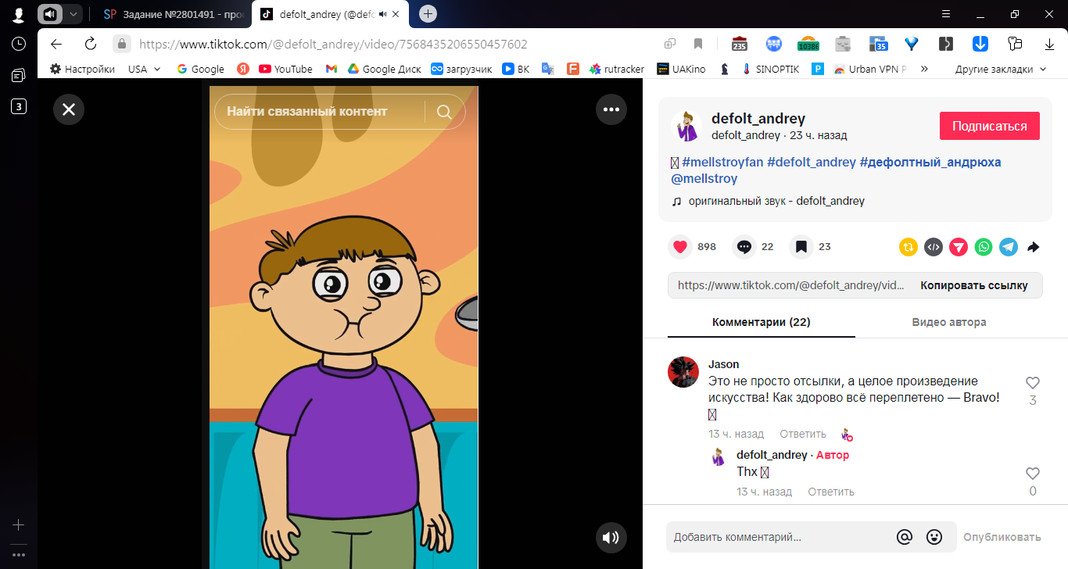
Task: Open comments via the speech bubble icon
Action: point(744,247)
